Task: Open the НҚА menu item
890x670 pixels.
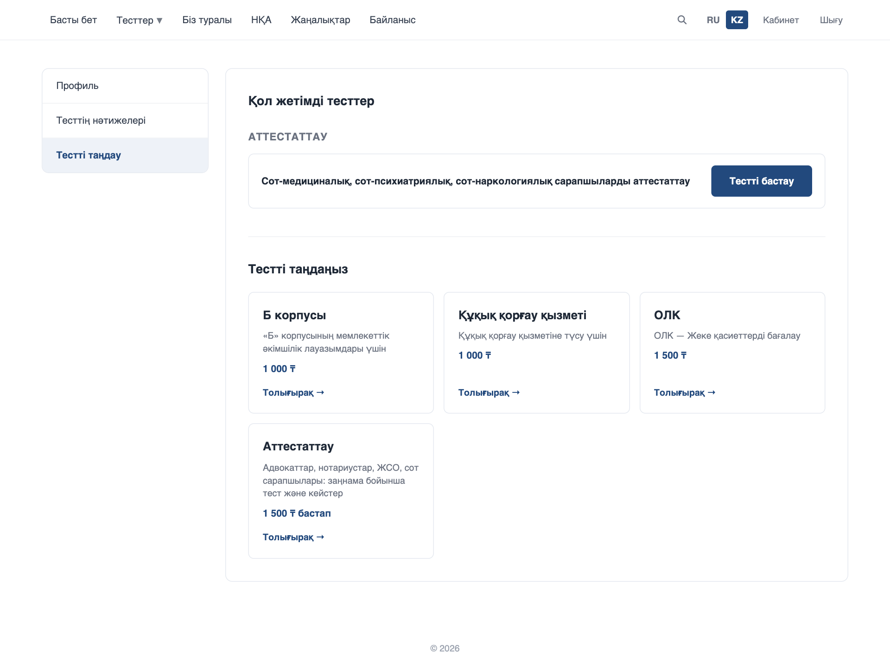Action: (261, 20)
